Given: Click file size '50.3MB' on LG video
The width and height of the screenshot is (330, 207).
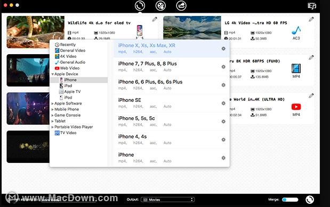Looking at the screenshot, I should (261, 39).
